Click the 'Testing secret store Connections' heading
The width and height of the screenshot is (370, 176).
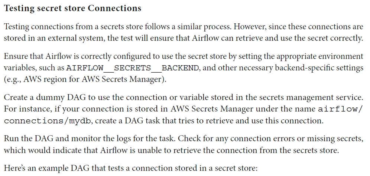click(x=72, y=9)
